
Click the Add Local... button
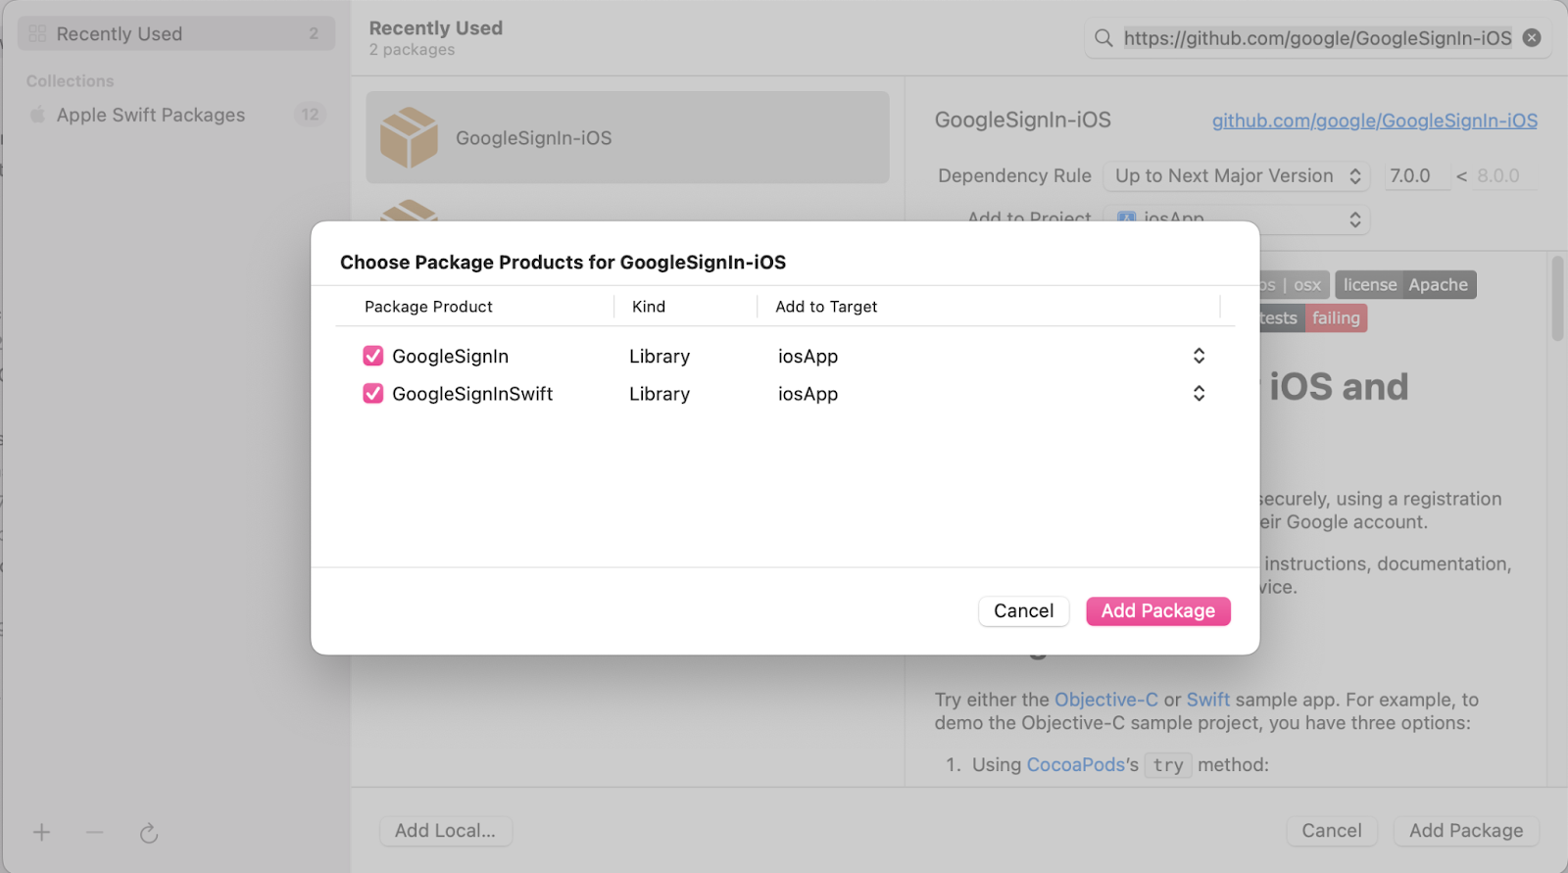pos(445,831)
